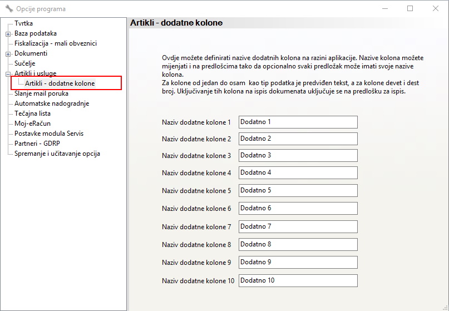The width and height of the screenshot is (449, 311).
Task: Open Slanje mail poruka settings
Action: (x=41, y=93)
